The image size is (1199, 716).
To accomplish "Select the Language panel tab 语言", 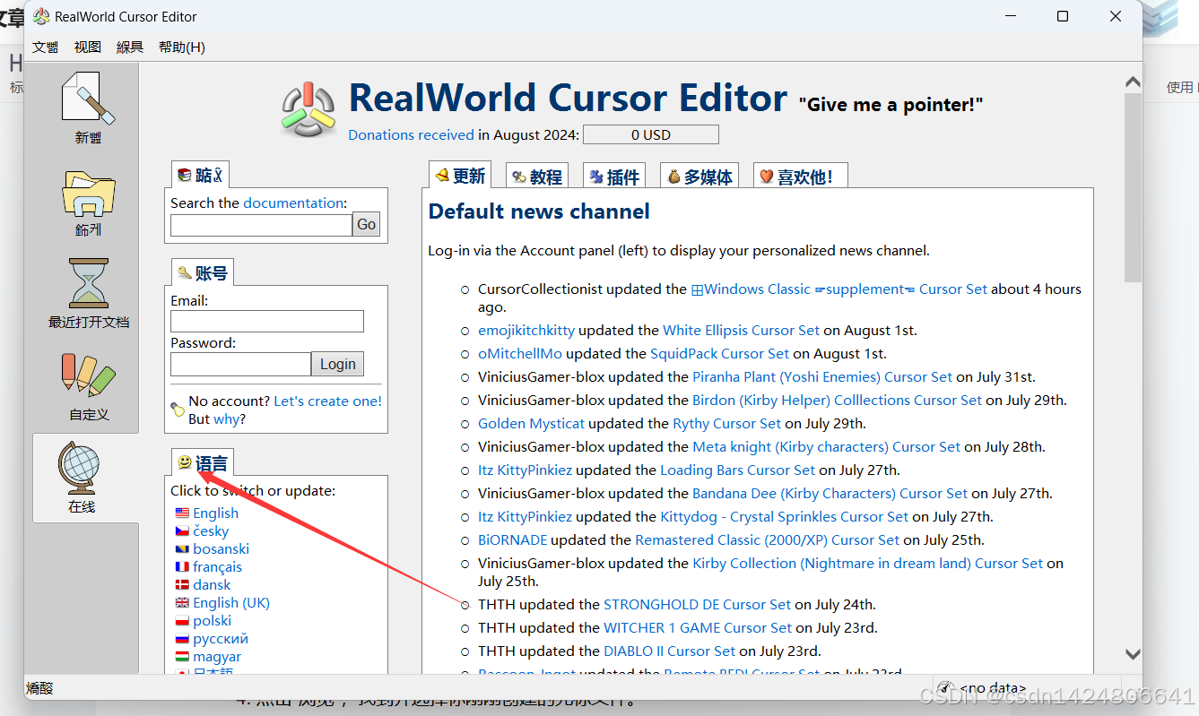I will coord(203,462).
